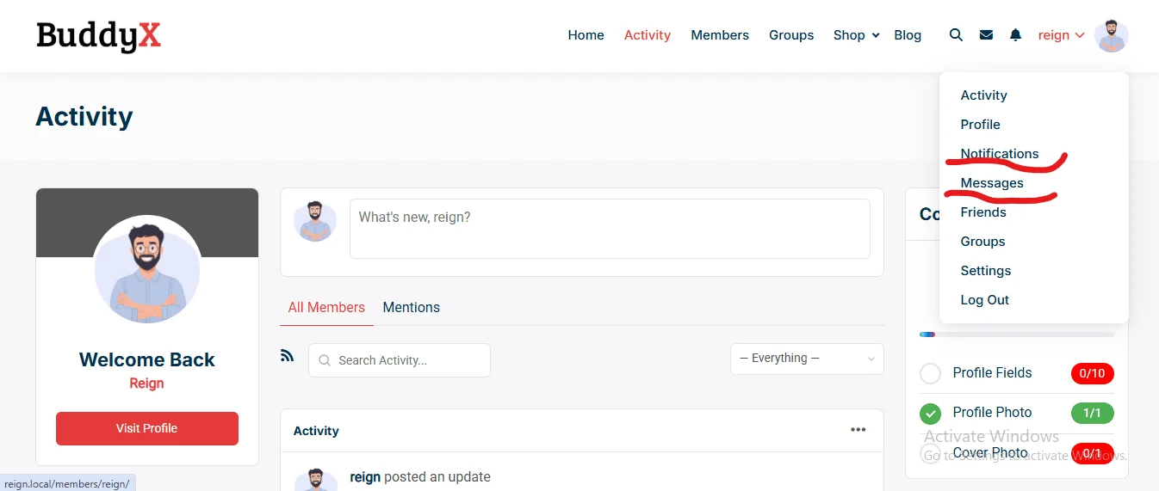Click the RSS feed icon
The width and height of the screenshot is (1159, 491).
click(x=288, y=355)
